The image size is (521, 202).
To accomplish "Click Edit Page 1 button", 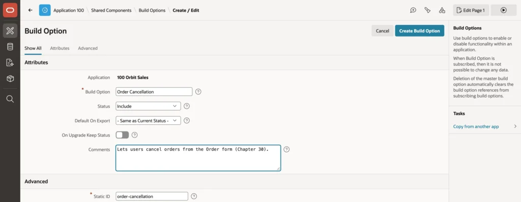I will (x=471, y=10).
